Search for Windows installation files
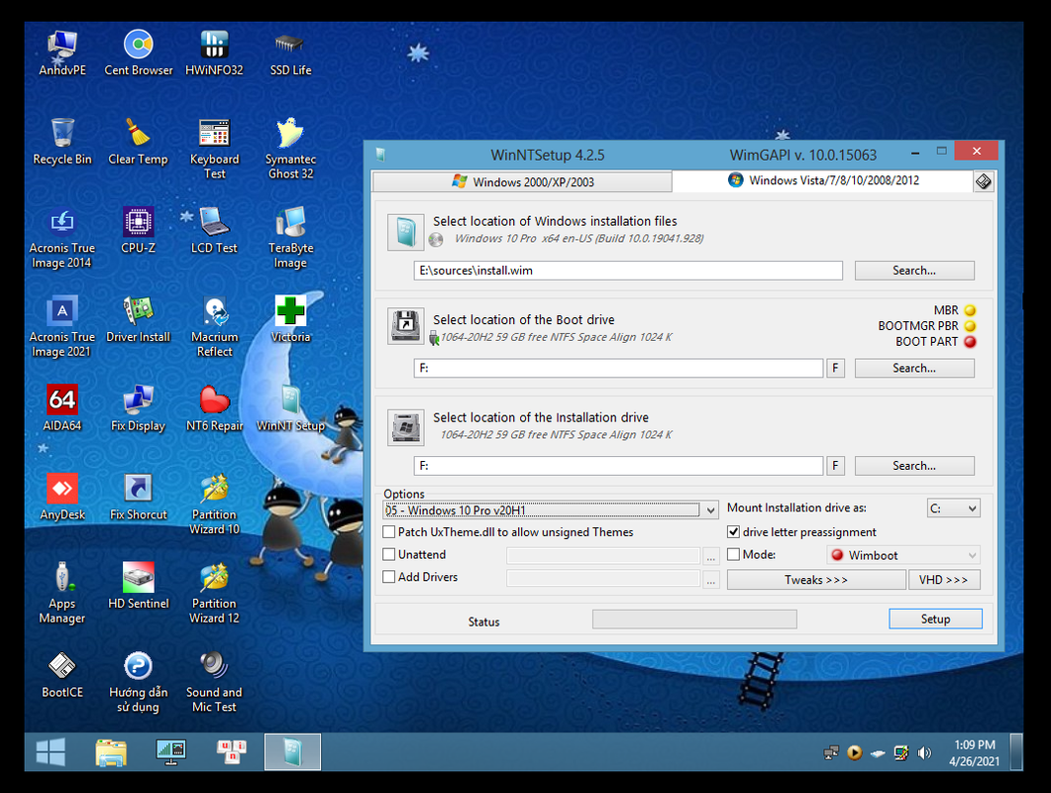Image resolution: width=1051 pixels, height=793 pixels. pos(914,271)
